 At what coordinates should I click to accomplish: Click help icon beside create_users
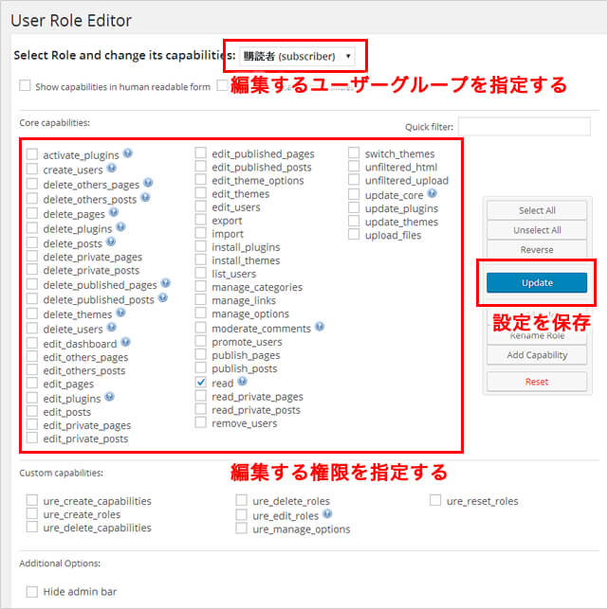[x=112, y=168]
